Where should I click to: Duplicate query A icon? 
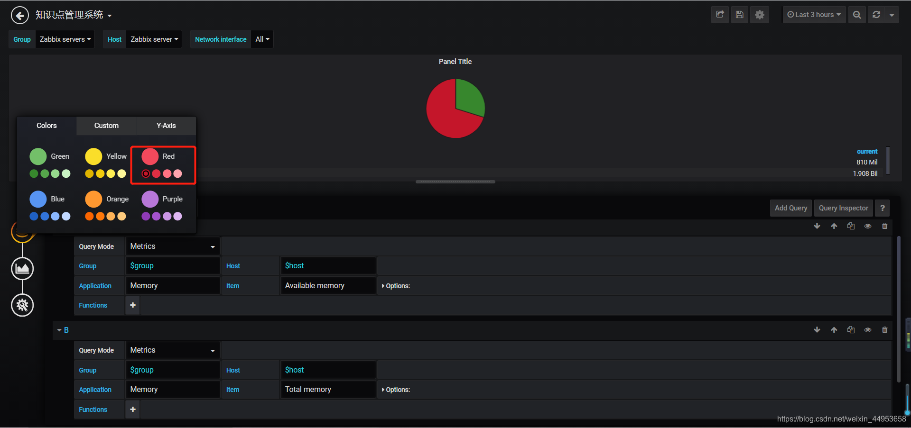tap(851, 226)
